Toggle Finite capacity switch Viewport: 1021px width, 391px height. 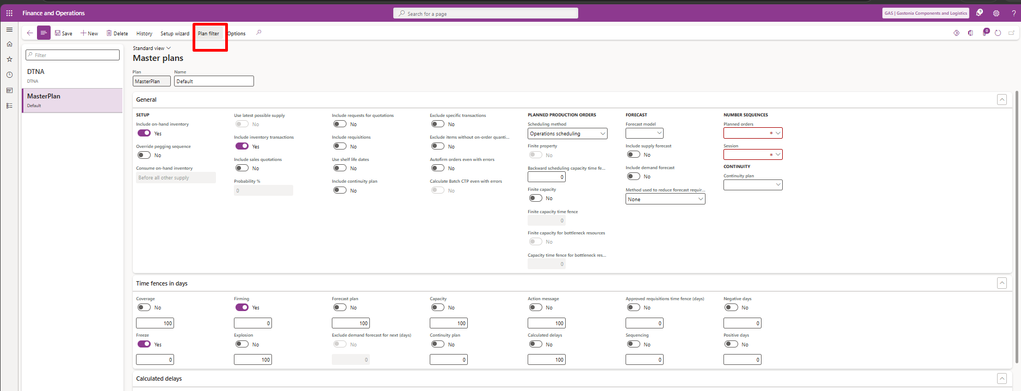click(x=535, y=198)
